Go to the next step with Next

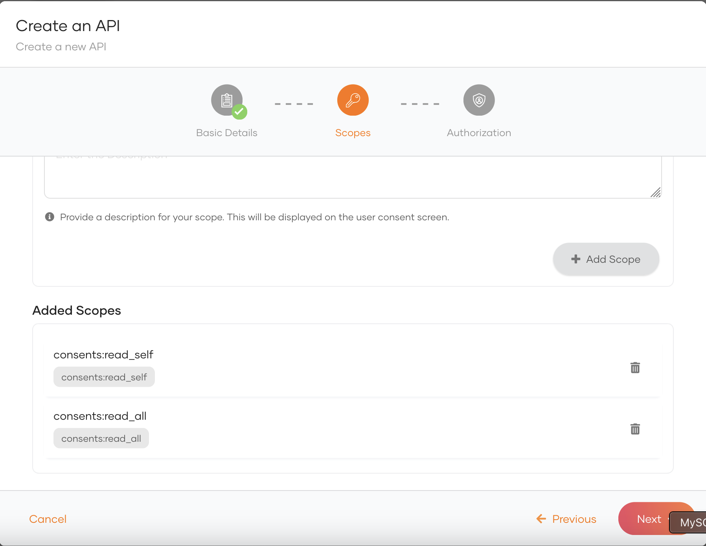tap(649, 519)
